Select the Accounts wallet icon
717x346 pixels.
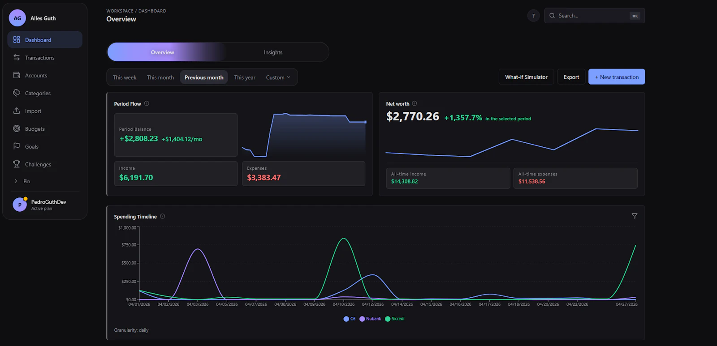point(17,75)
